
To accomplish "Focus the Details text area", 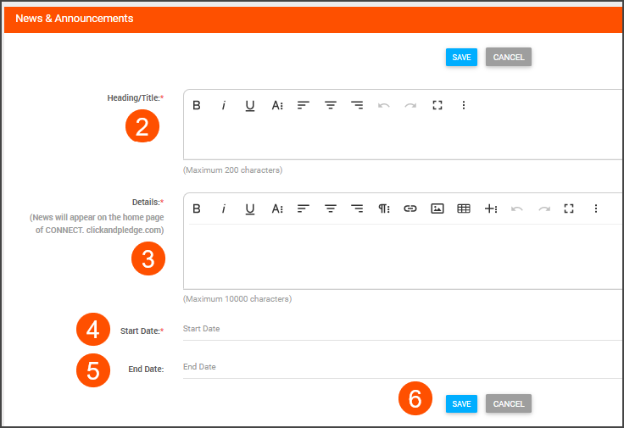I will (x=403, y=257).
